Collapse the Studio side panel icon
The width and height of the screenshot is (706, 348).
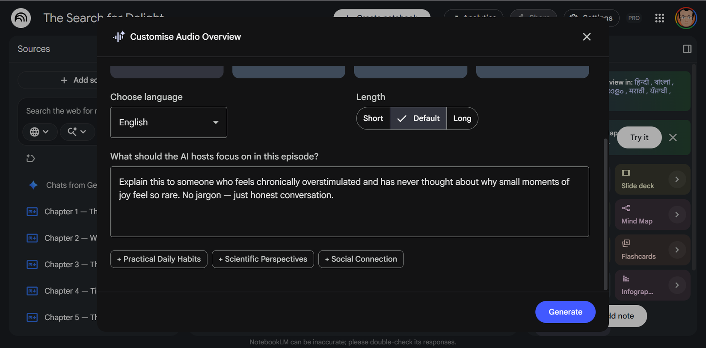[687, 49]
